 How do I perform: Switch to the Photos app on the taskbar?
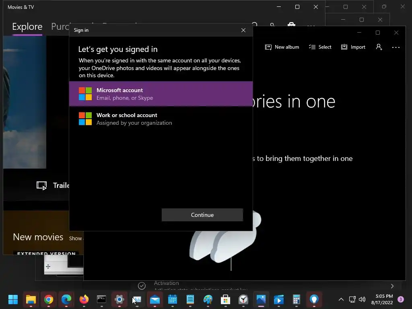click(x=261, y=299)
